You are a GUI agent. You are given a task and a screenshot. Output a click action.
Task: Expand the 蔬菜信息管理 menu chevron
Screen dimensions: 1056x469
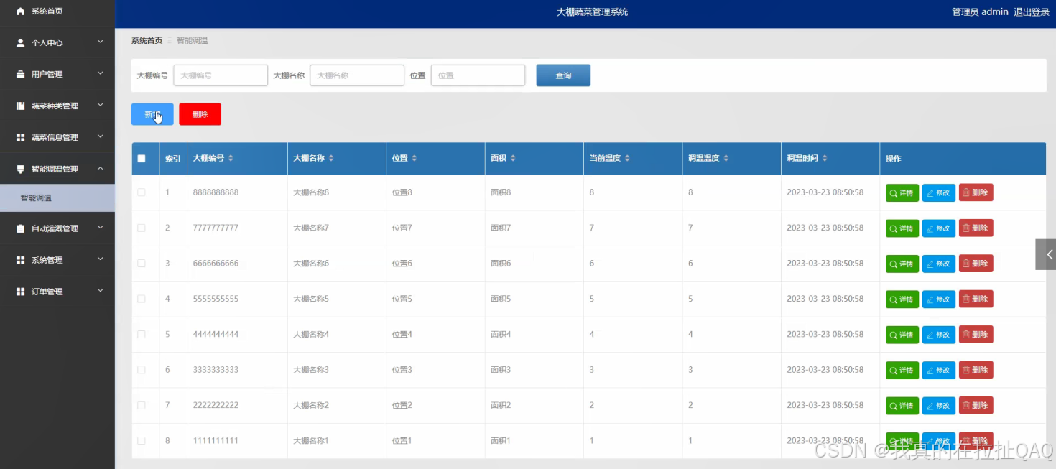[x=101, y=136]
